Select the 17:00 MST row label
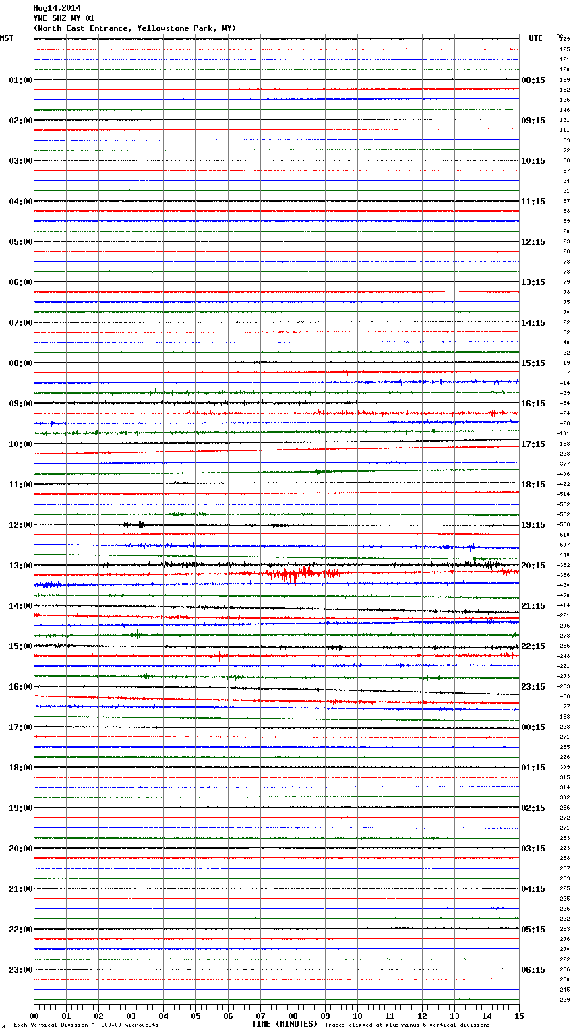Screen dimensions: 573x1034 [x=21, y=727]
